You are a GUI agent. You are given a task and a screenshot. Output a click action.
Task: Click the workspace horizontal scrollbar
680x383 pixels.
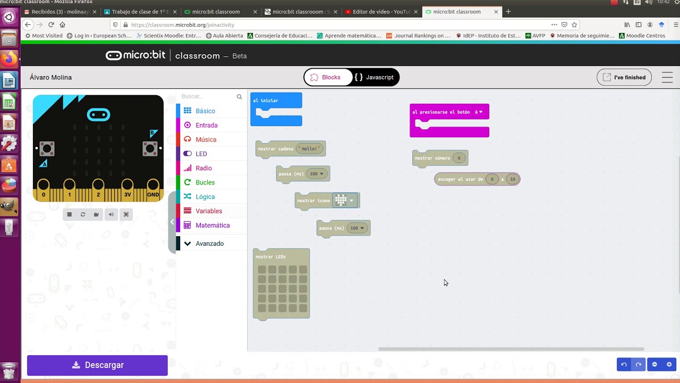[x=511, y=349]
